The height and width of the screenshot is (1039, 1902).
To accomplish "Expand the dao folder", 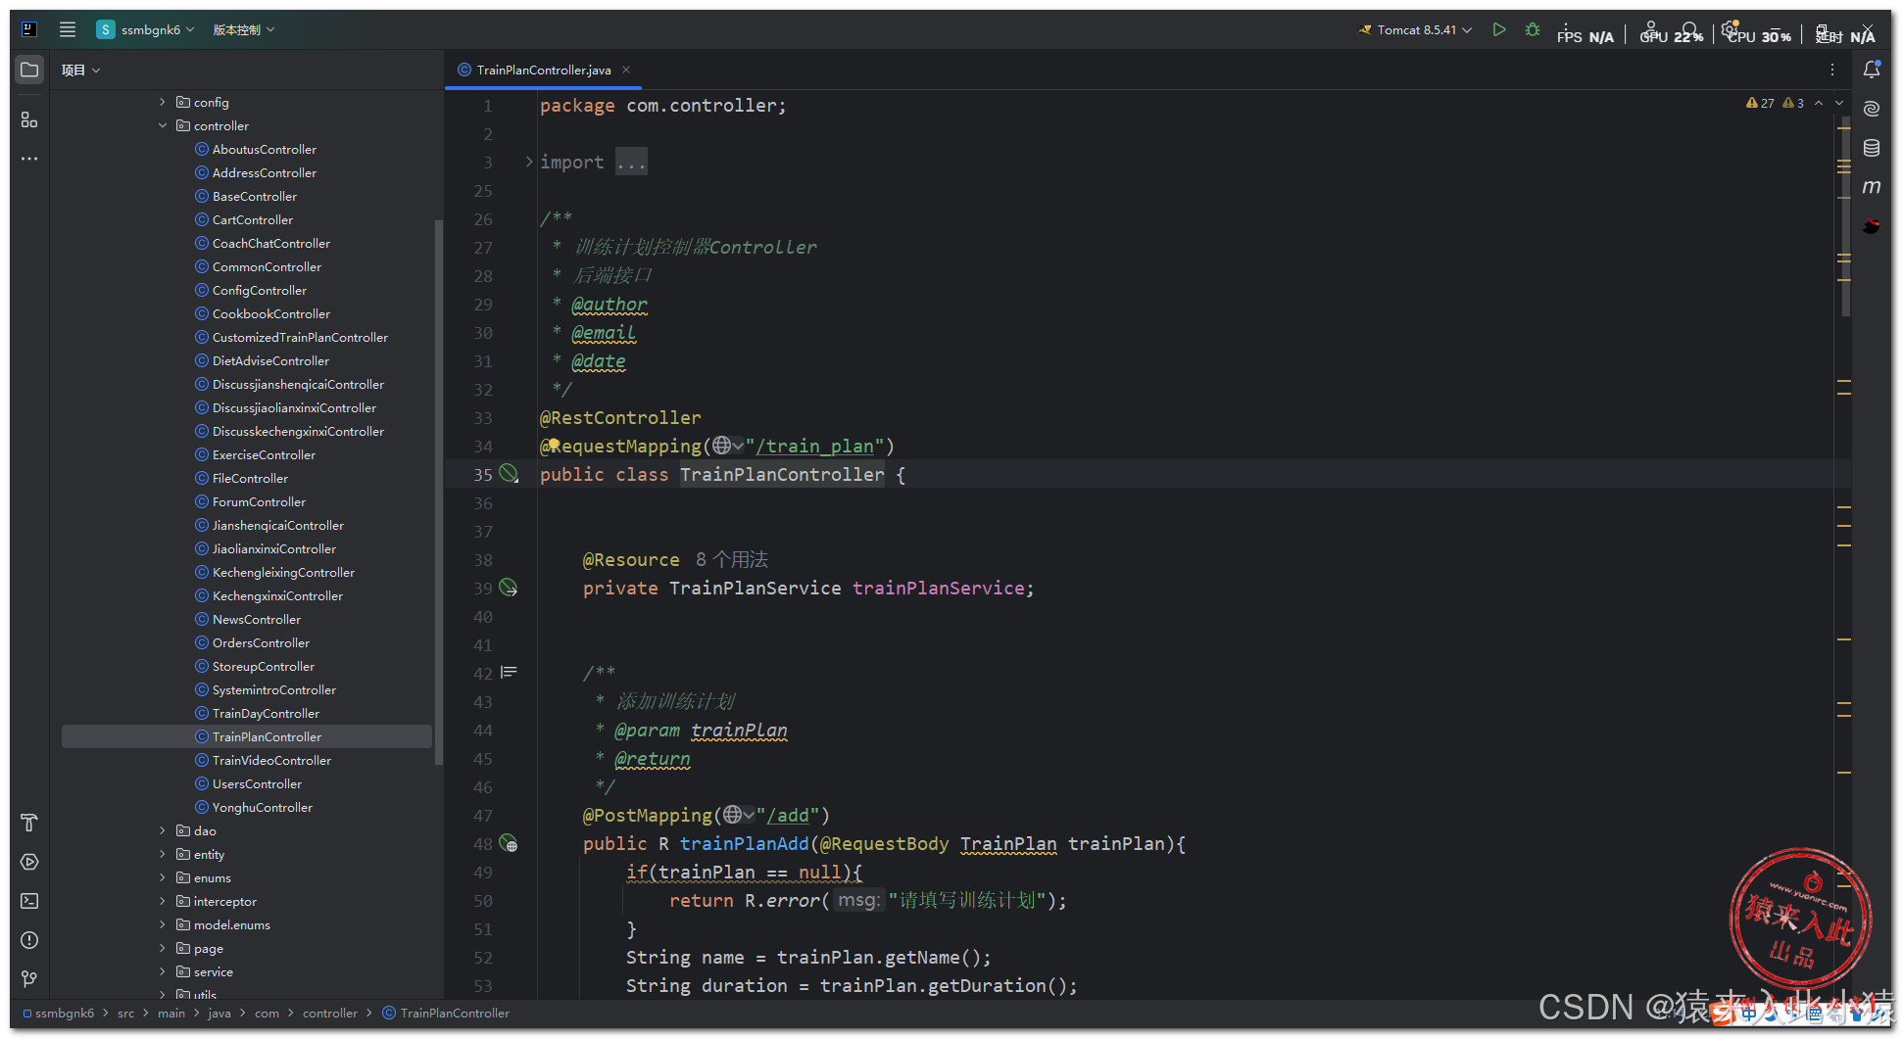I will (x=163, y=830).
